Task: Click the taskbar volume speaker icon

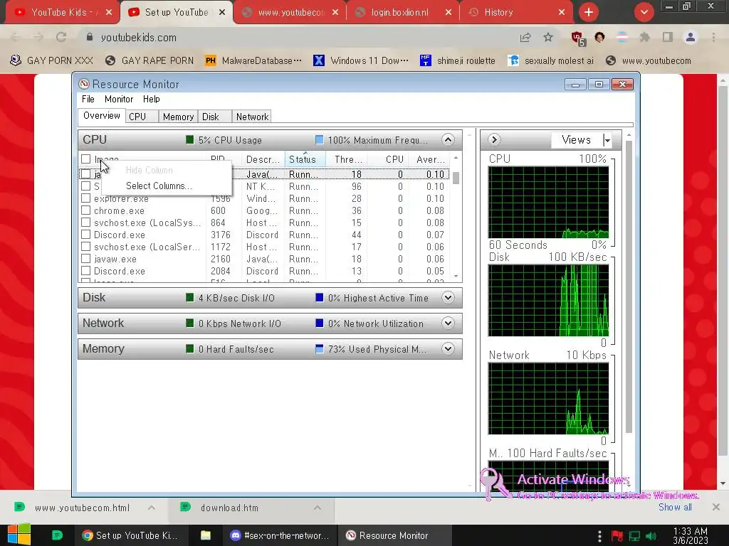Action: [x=651, y=536]
